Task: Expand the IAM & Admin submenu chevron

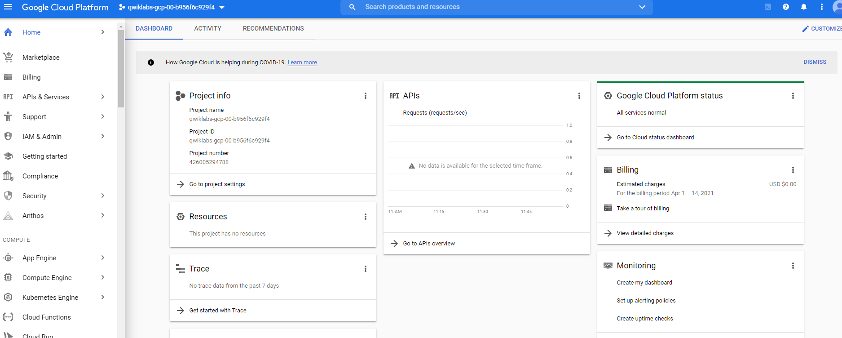Action: coord(103,136)
